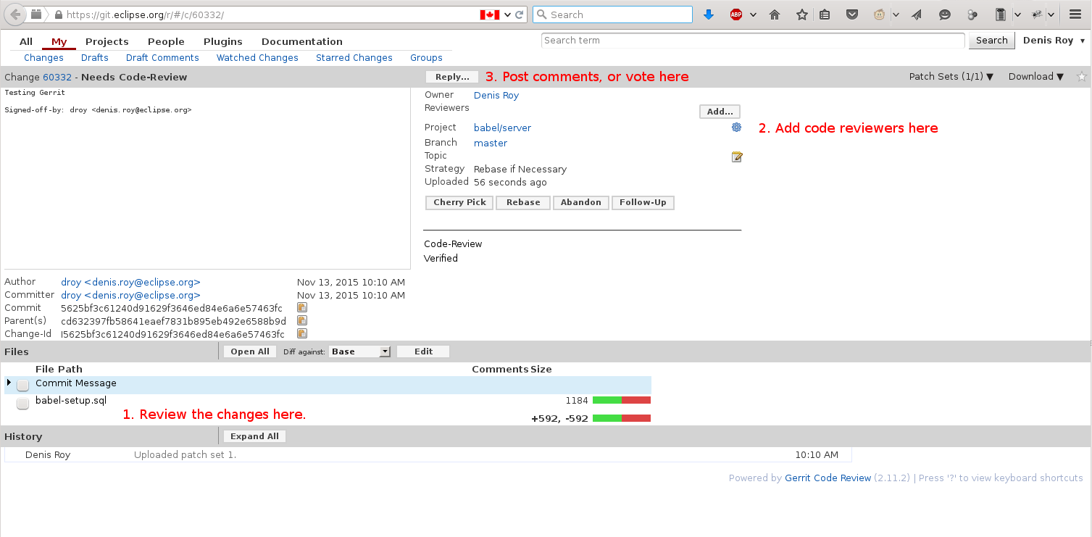Screen dimensions: 1092x537
Task: Open the Denis Roy user account menu
Action: [x=1054, y=41]
